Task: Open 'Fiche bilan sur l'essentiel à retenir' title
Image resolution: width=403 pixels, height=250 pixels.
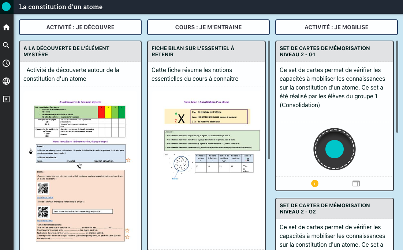Action: click(x=193, y=51)
